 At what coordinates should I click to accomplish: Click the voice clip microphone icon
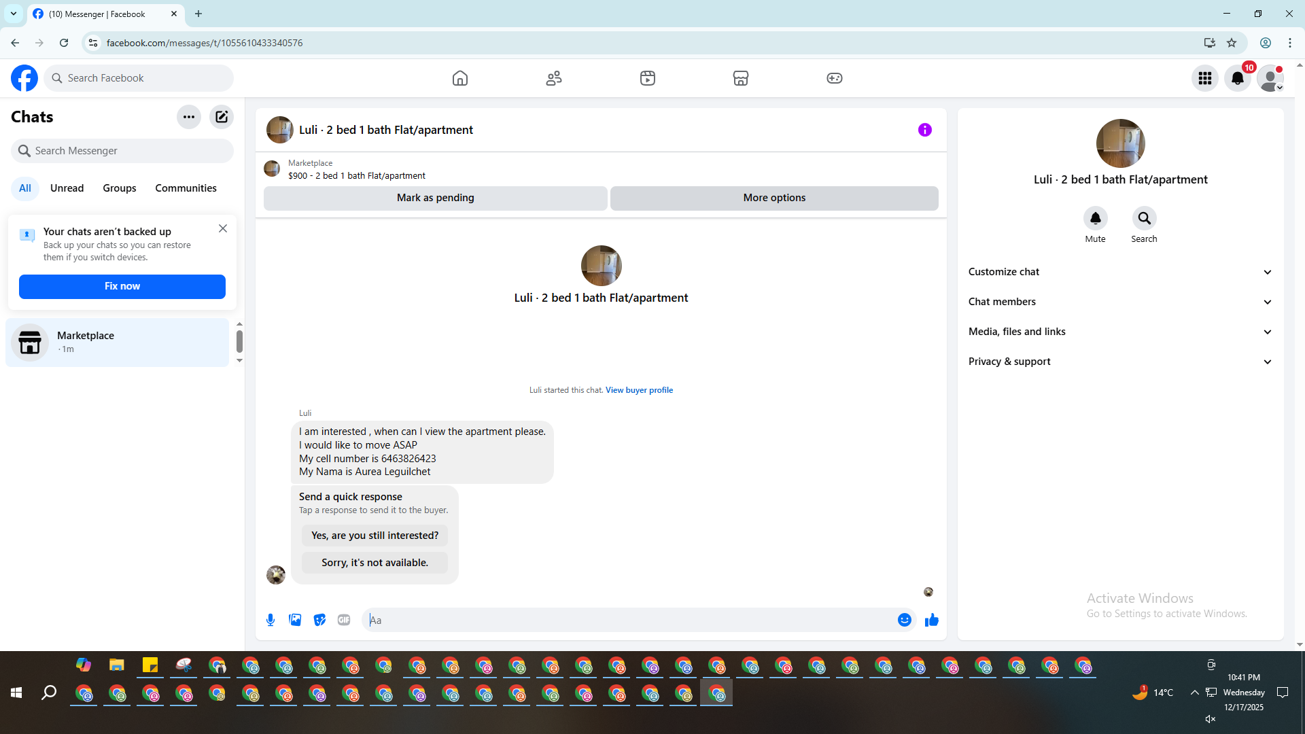point(271,620)
